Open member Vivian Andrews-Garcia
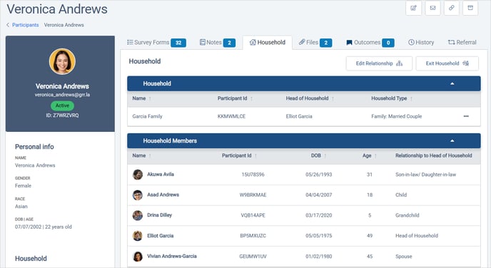The height and width of the screenshot is (268, 491). (x=172, y=256)
